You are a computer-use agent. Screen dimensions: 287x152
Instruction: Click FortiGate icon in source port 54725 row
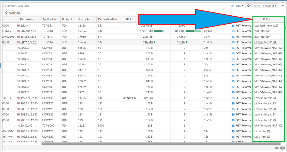[x=233, y=98]
